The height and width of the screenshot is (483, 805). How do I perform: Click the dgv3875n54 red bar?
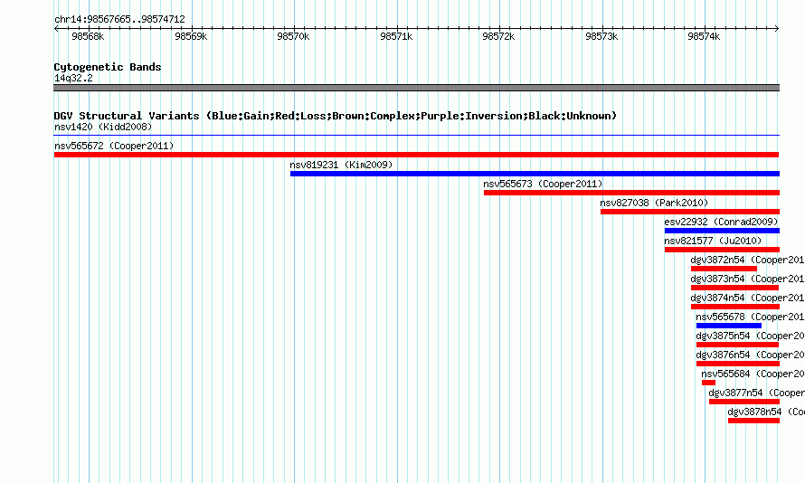pos(738,345)
